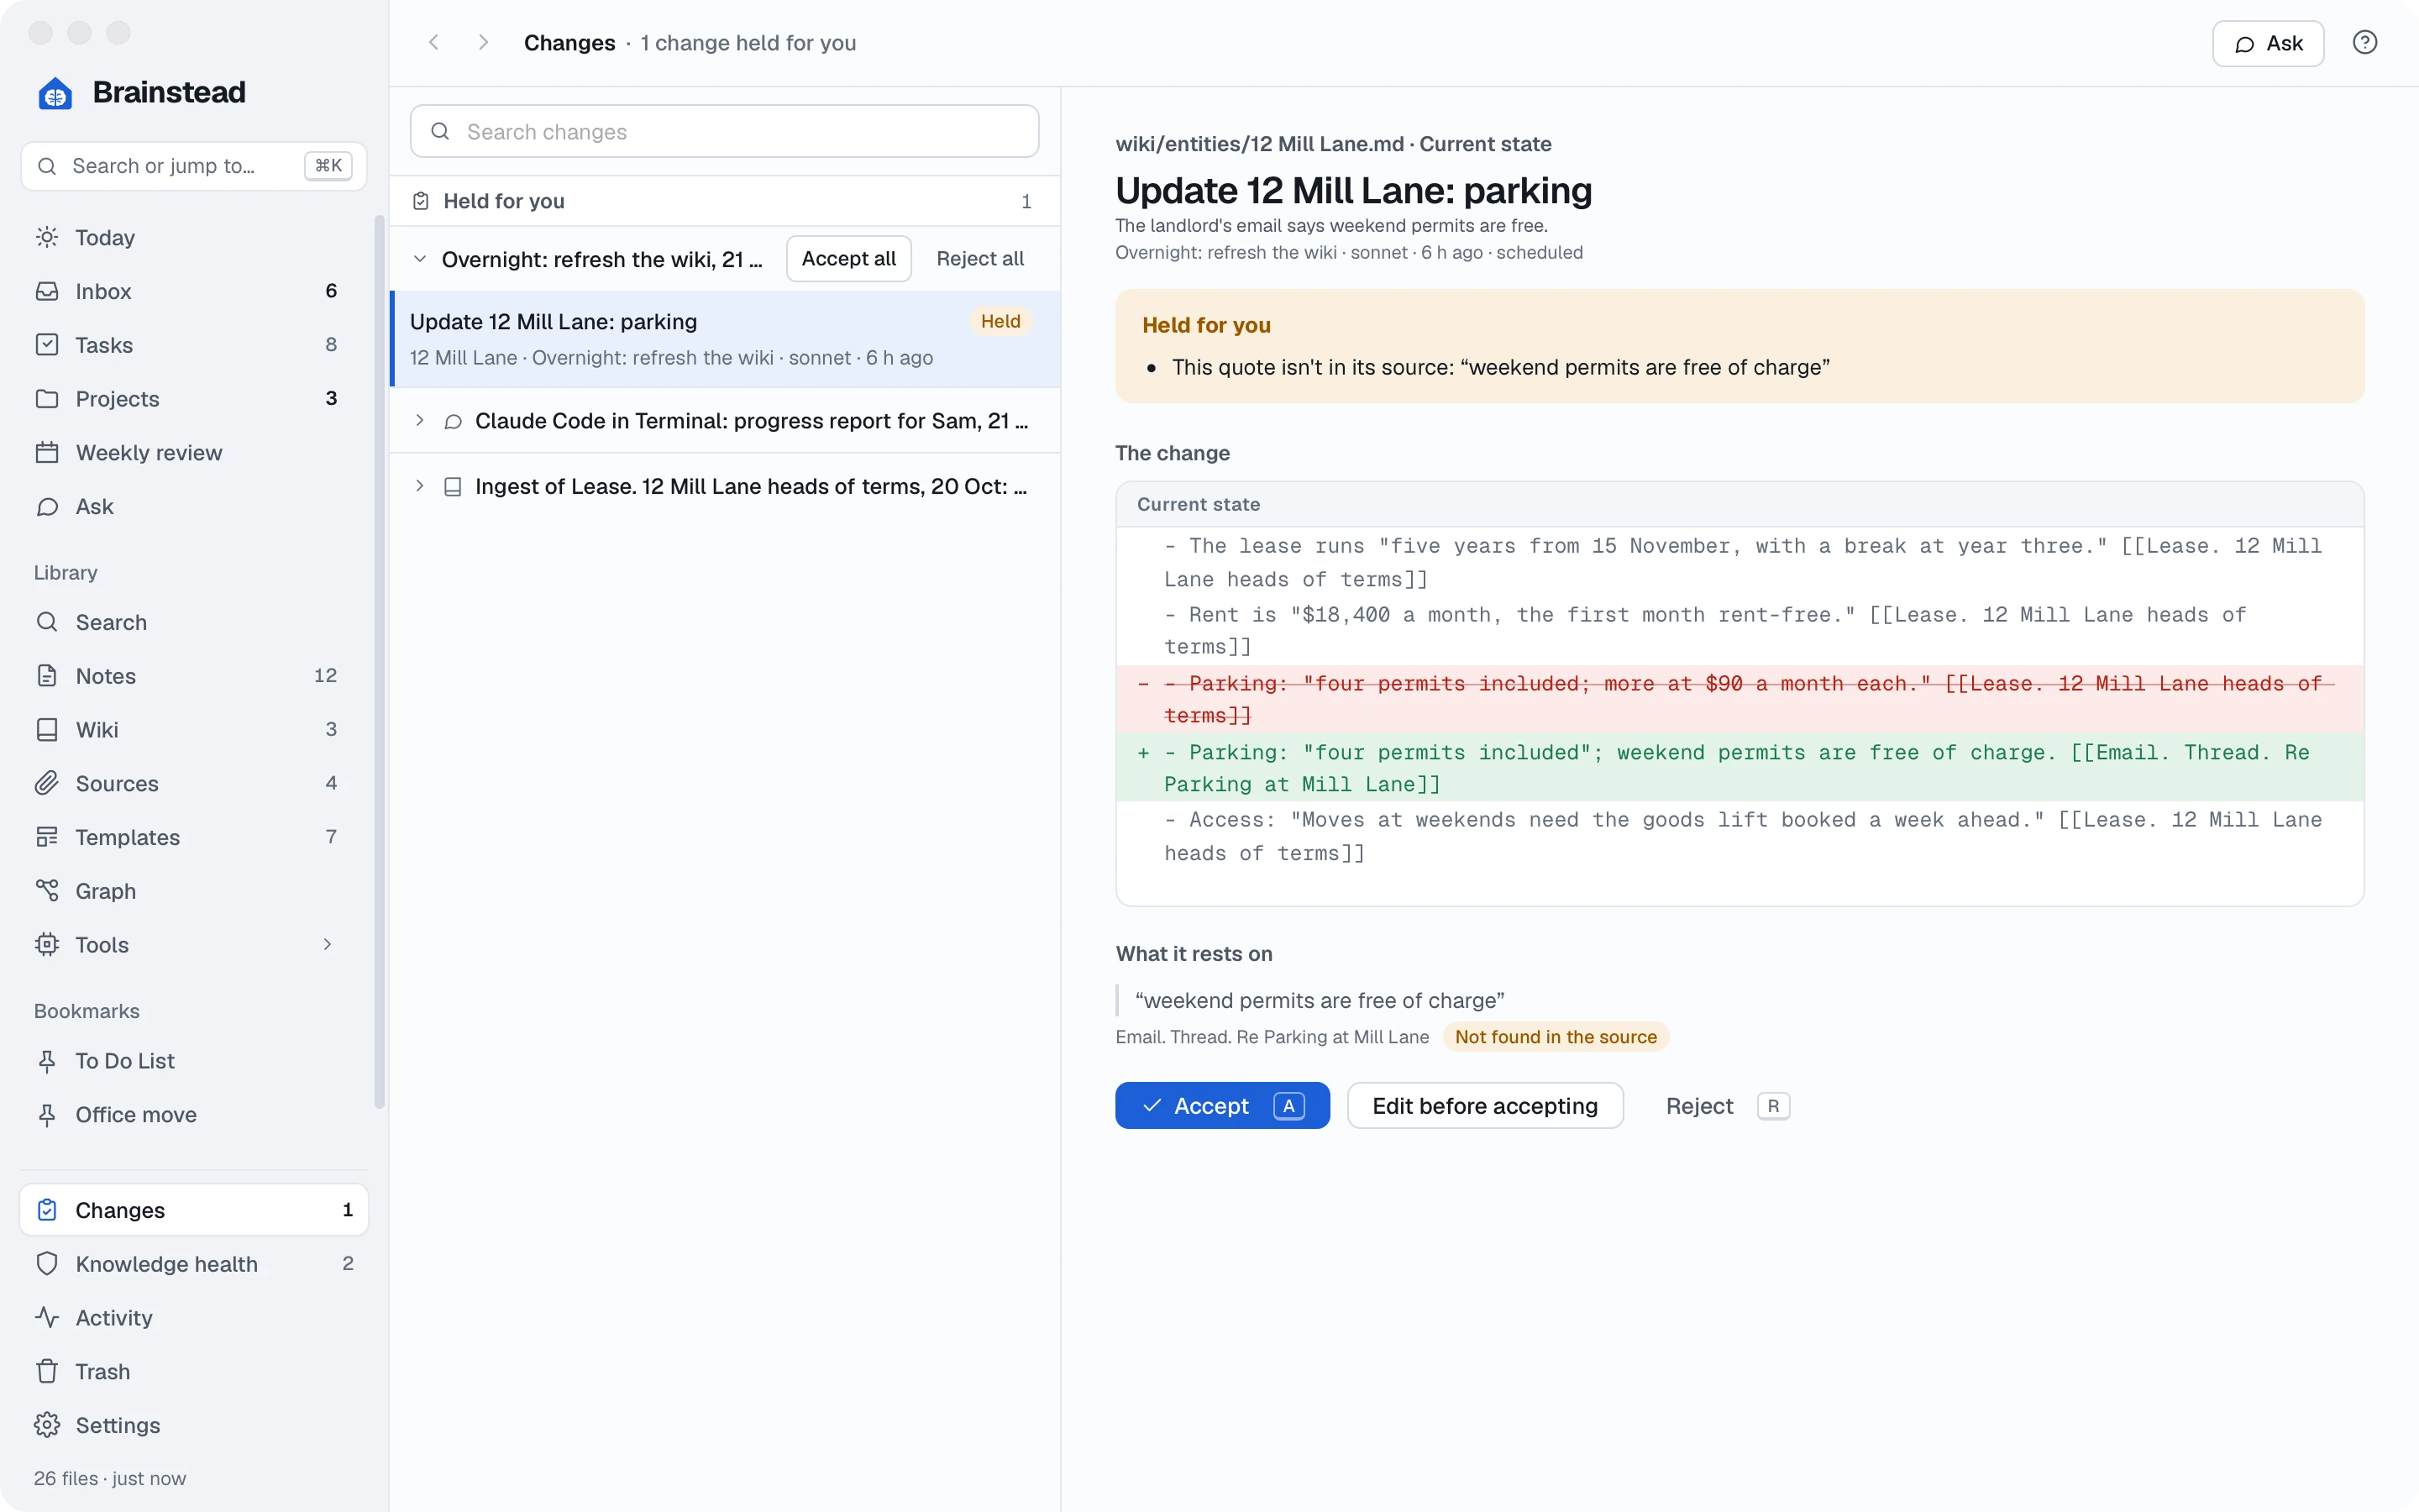Image resolution: width=2419 pixels, height=1512 pixels.
Task: Click the Knowledge health shield icon
Action: 47,1263
